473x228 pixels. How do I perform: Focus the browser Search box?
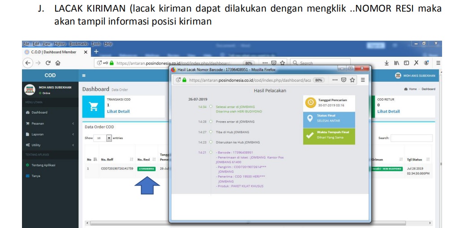[x=321, y=63]
